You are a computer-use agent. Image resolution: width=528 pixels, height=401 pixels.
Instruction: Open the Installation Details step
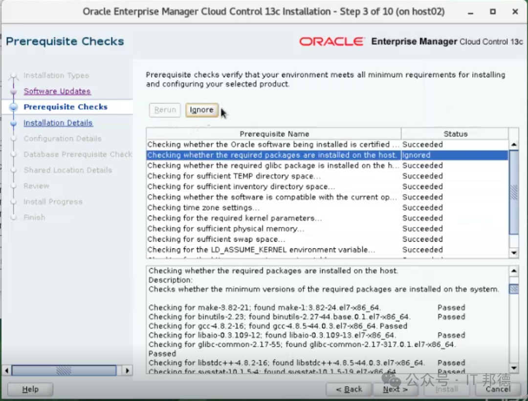click(x=58, y=123)
